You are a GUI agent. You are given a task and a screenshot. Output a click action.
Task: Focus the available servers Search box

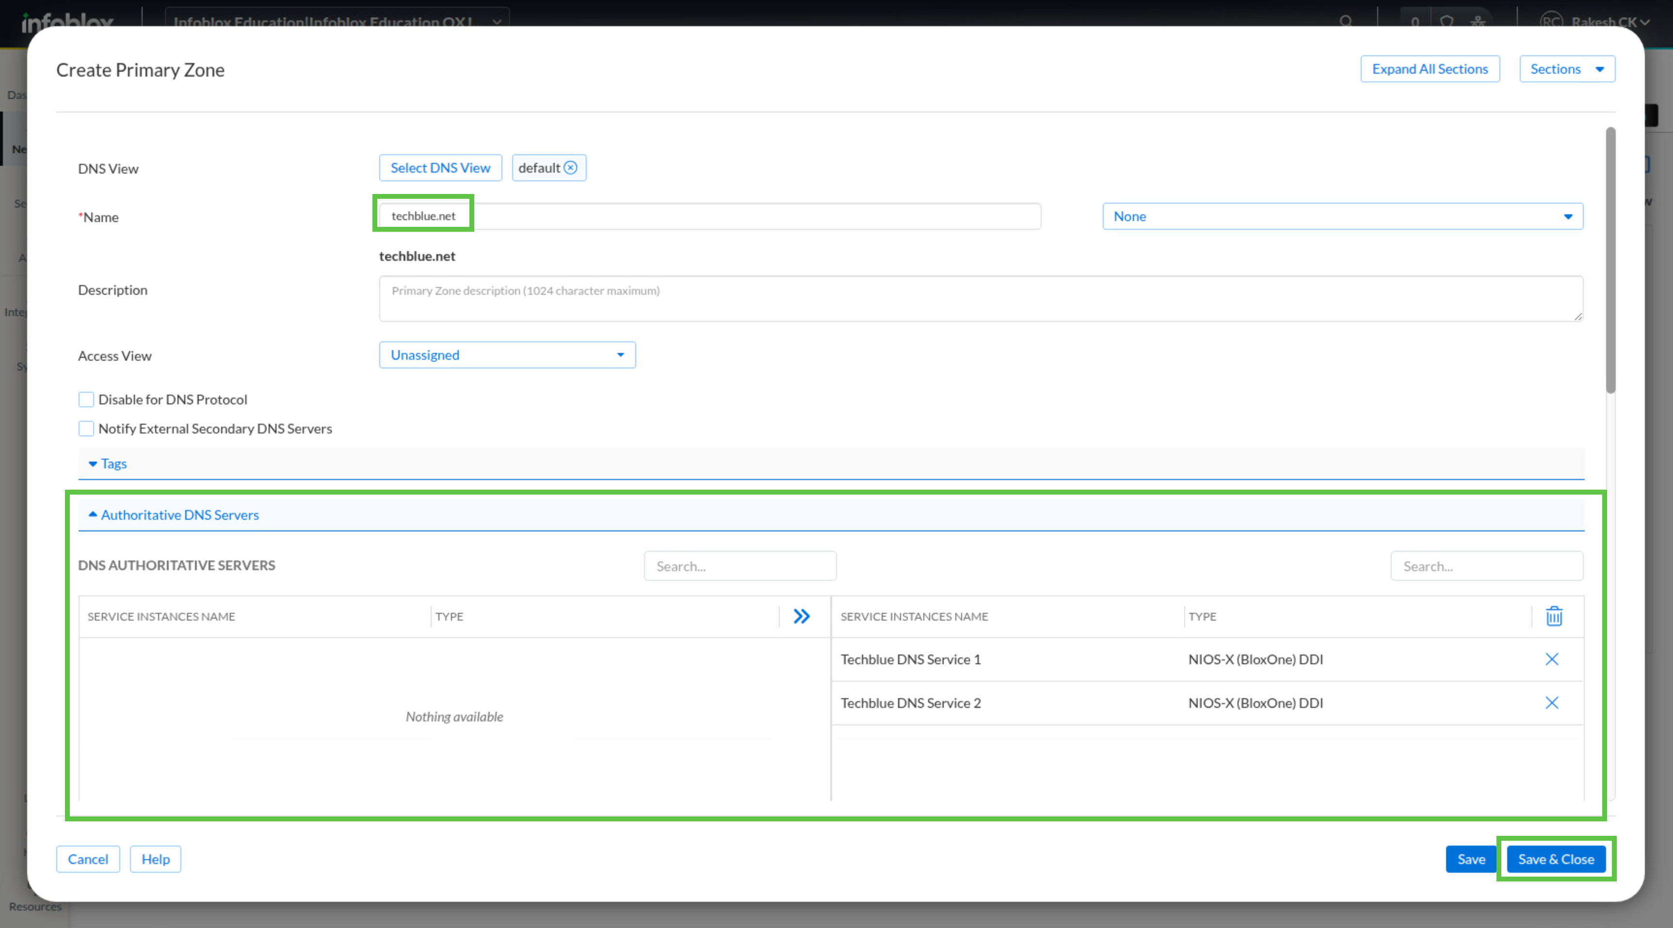tap(740, 566)
